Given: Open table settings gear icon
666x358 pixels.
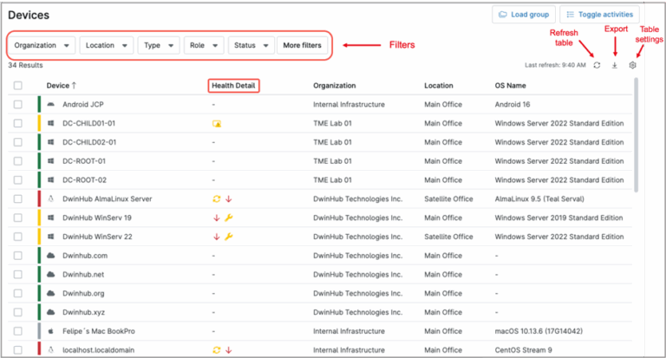Looking at the screenshot, I should coord(633,65).
